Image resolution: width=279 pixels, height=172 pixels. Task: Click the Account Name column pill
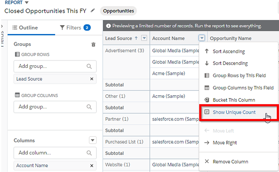click(55, 166)
